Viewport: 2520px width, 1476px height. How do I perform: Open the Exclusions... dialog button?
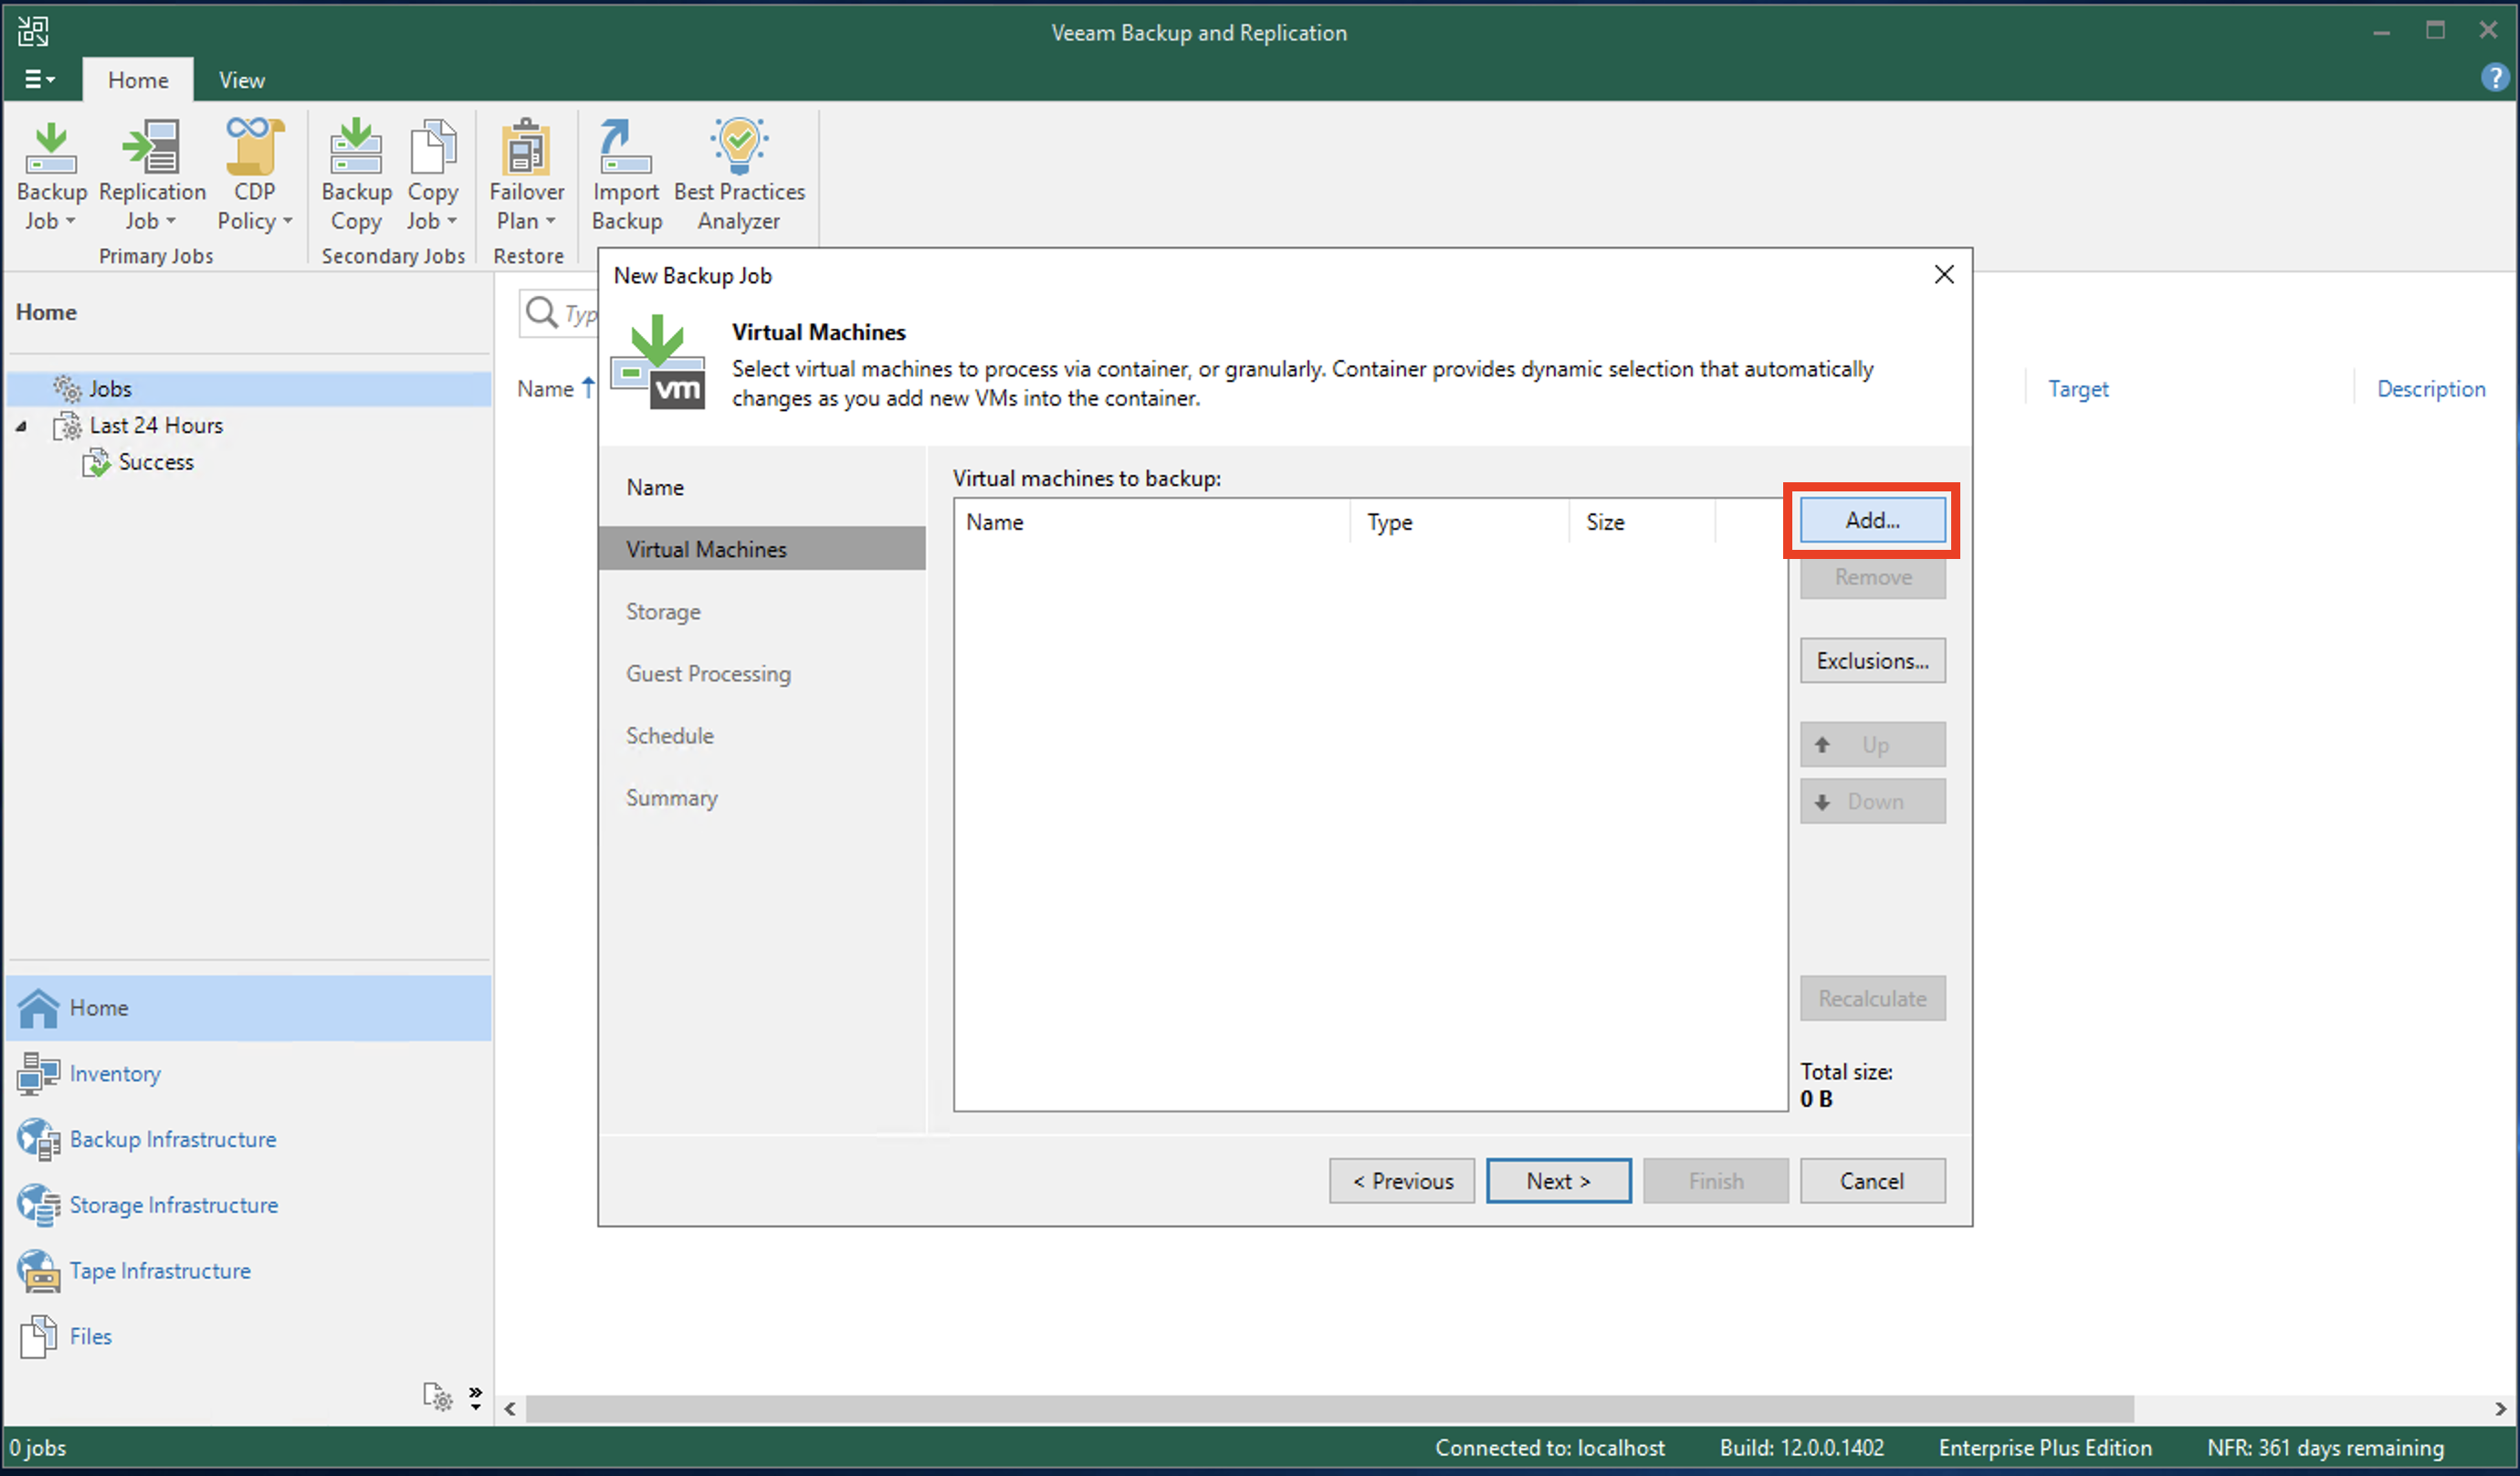[x=1872, y=660]
